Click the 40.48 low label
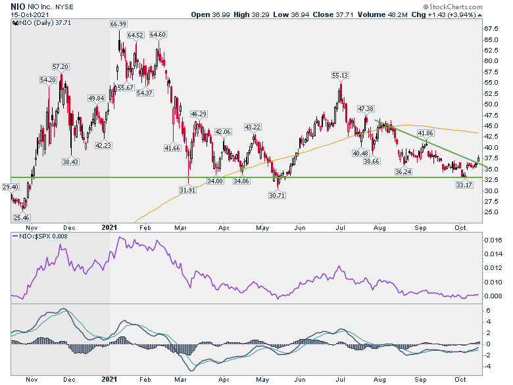This screenshot has width=513, height=385. point(360,153)
